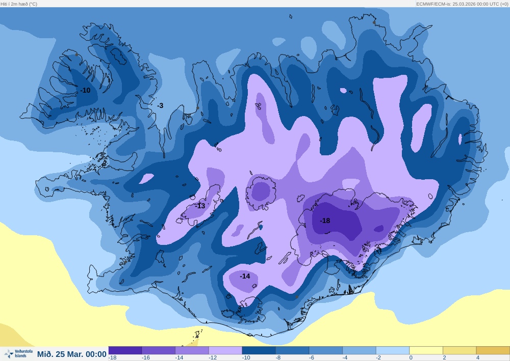510x361 pixels.
Task: Pick the orange legend swatch starting at 4
Action: pyautogui.click(x=493, y=350)
